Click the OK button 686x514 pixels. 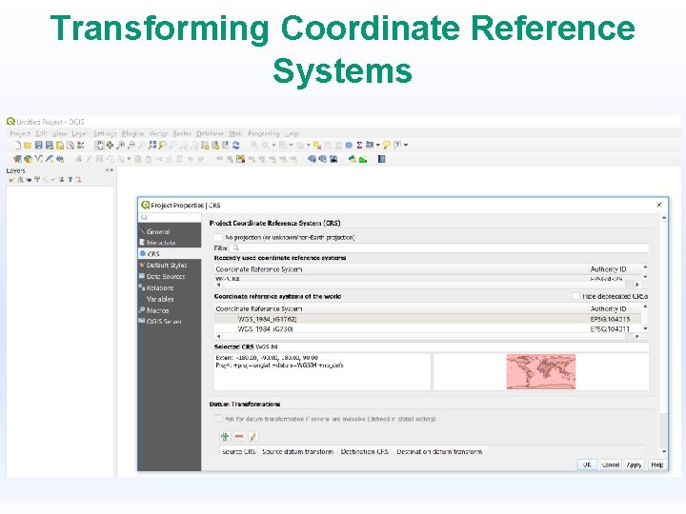pos(587,465)
